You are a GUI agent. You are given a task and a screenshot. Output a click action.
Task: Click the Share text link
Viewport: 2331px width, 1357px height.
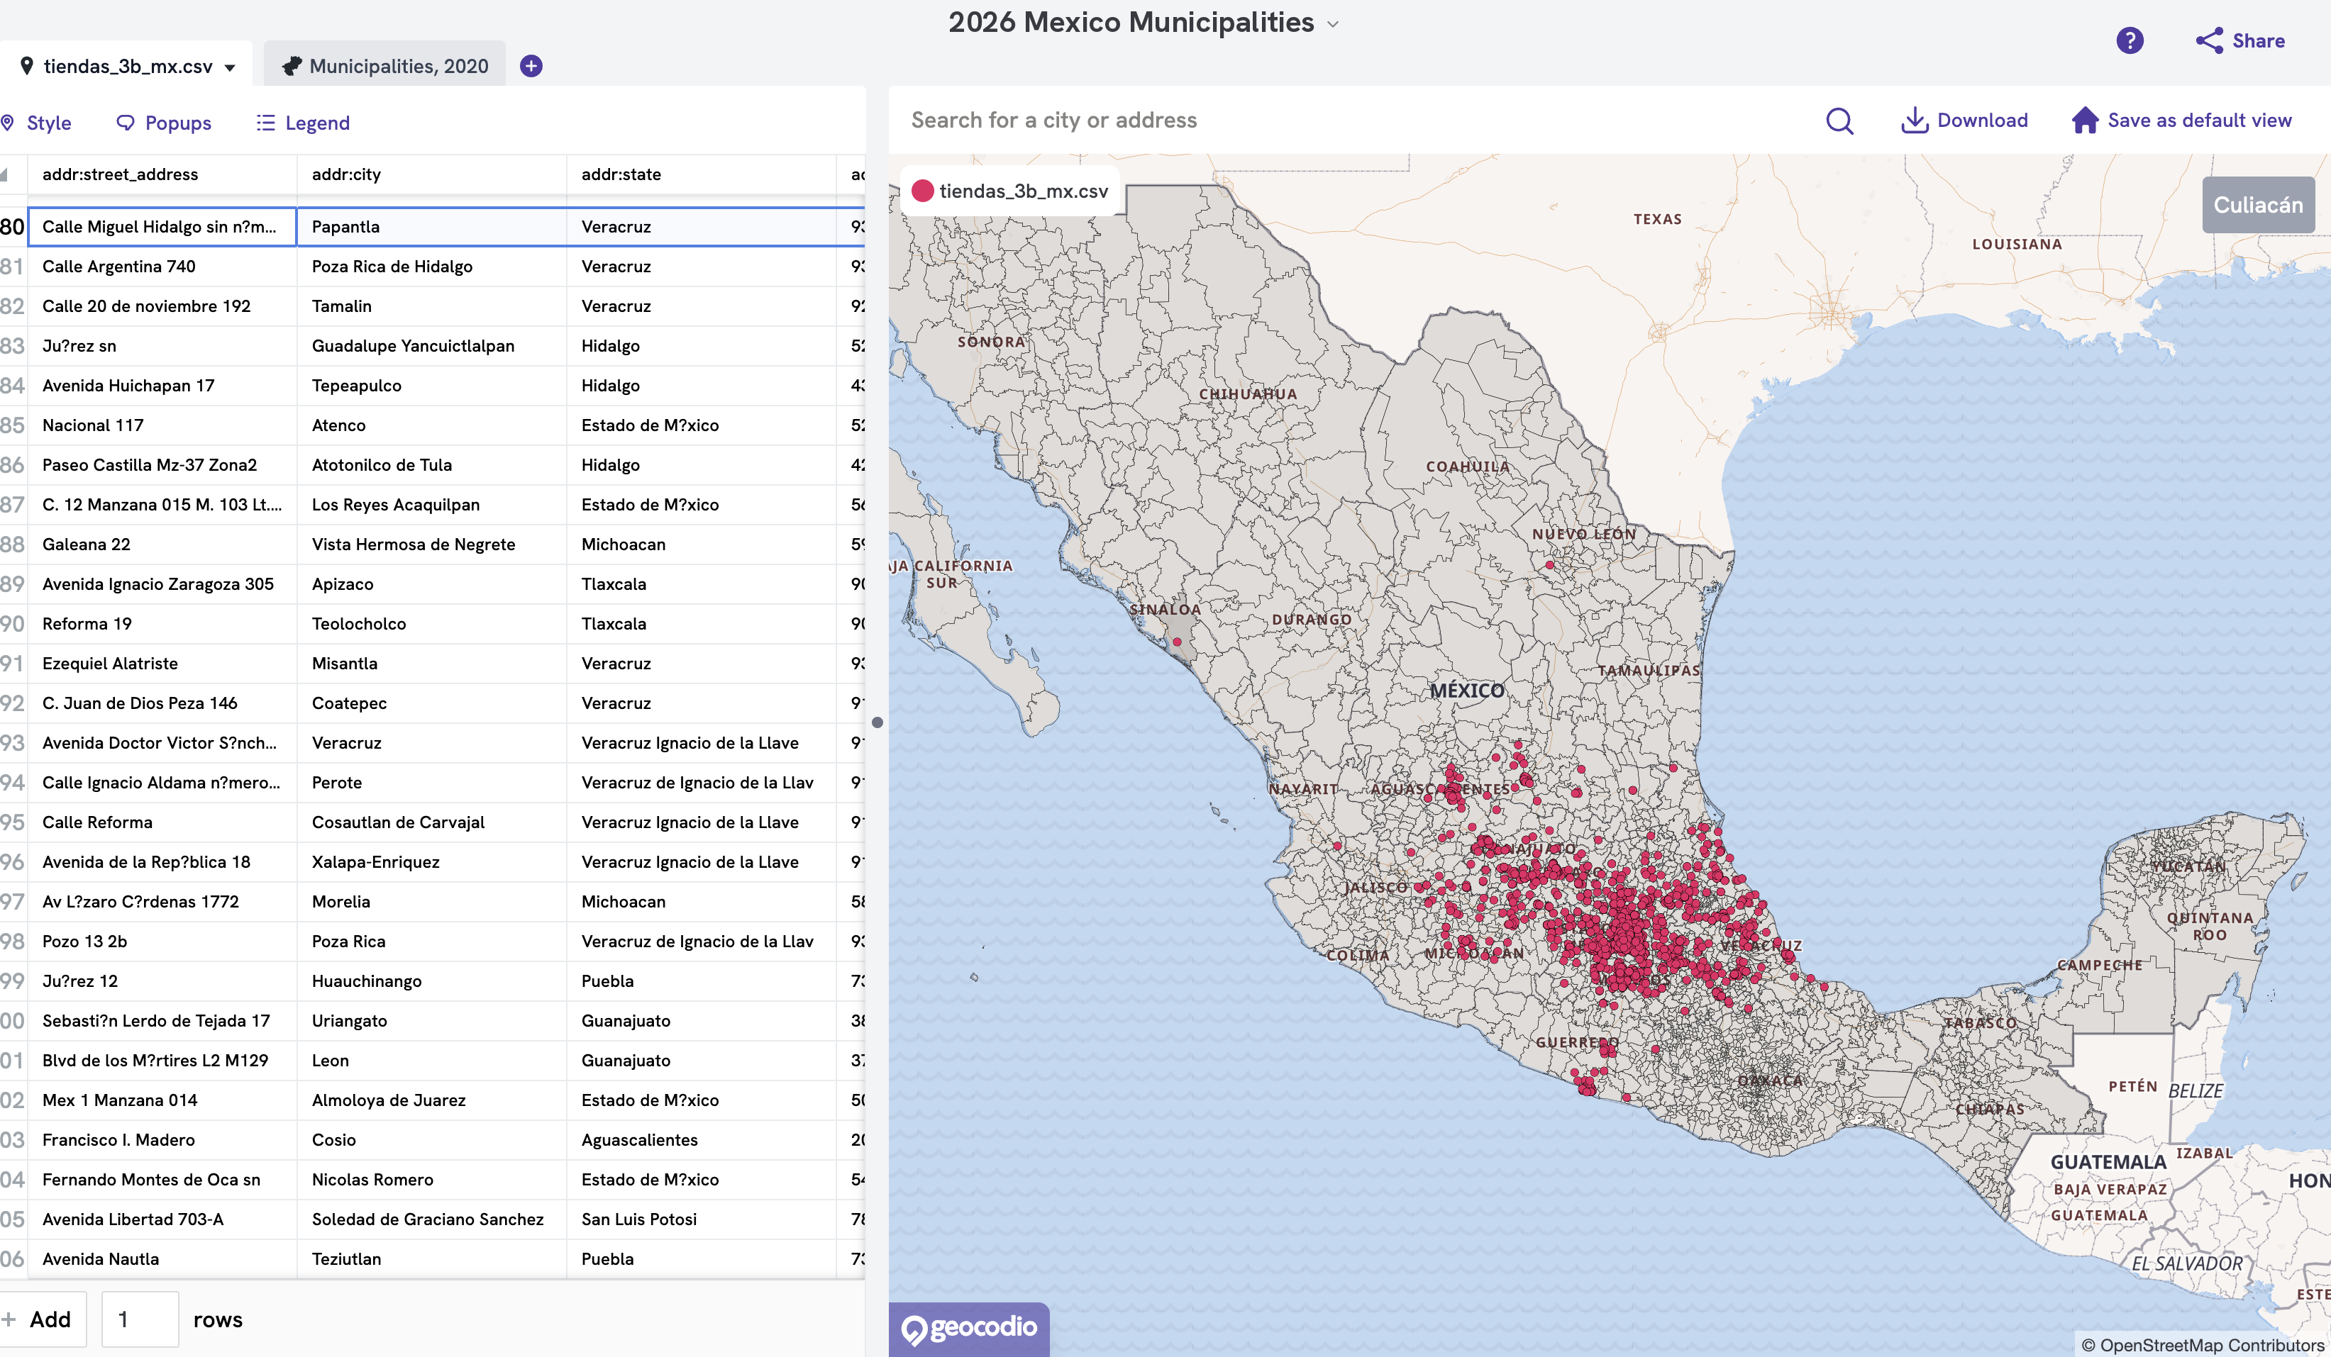tap(2258, 40)
